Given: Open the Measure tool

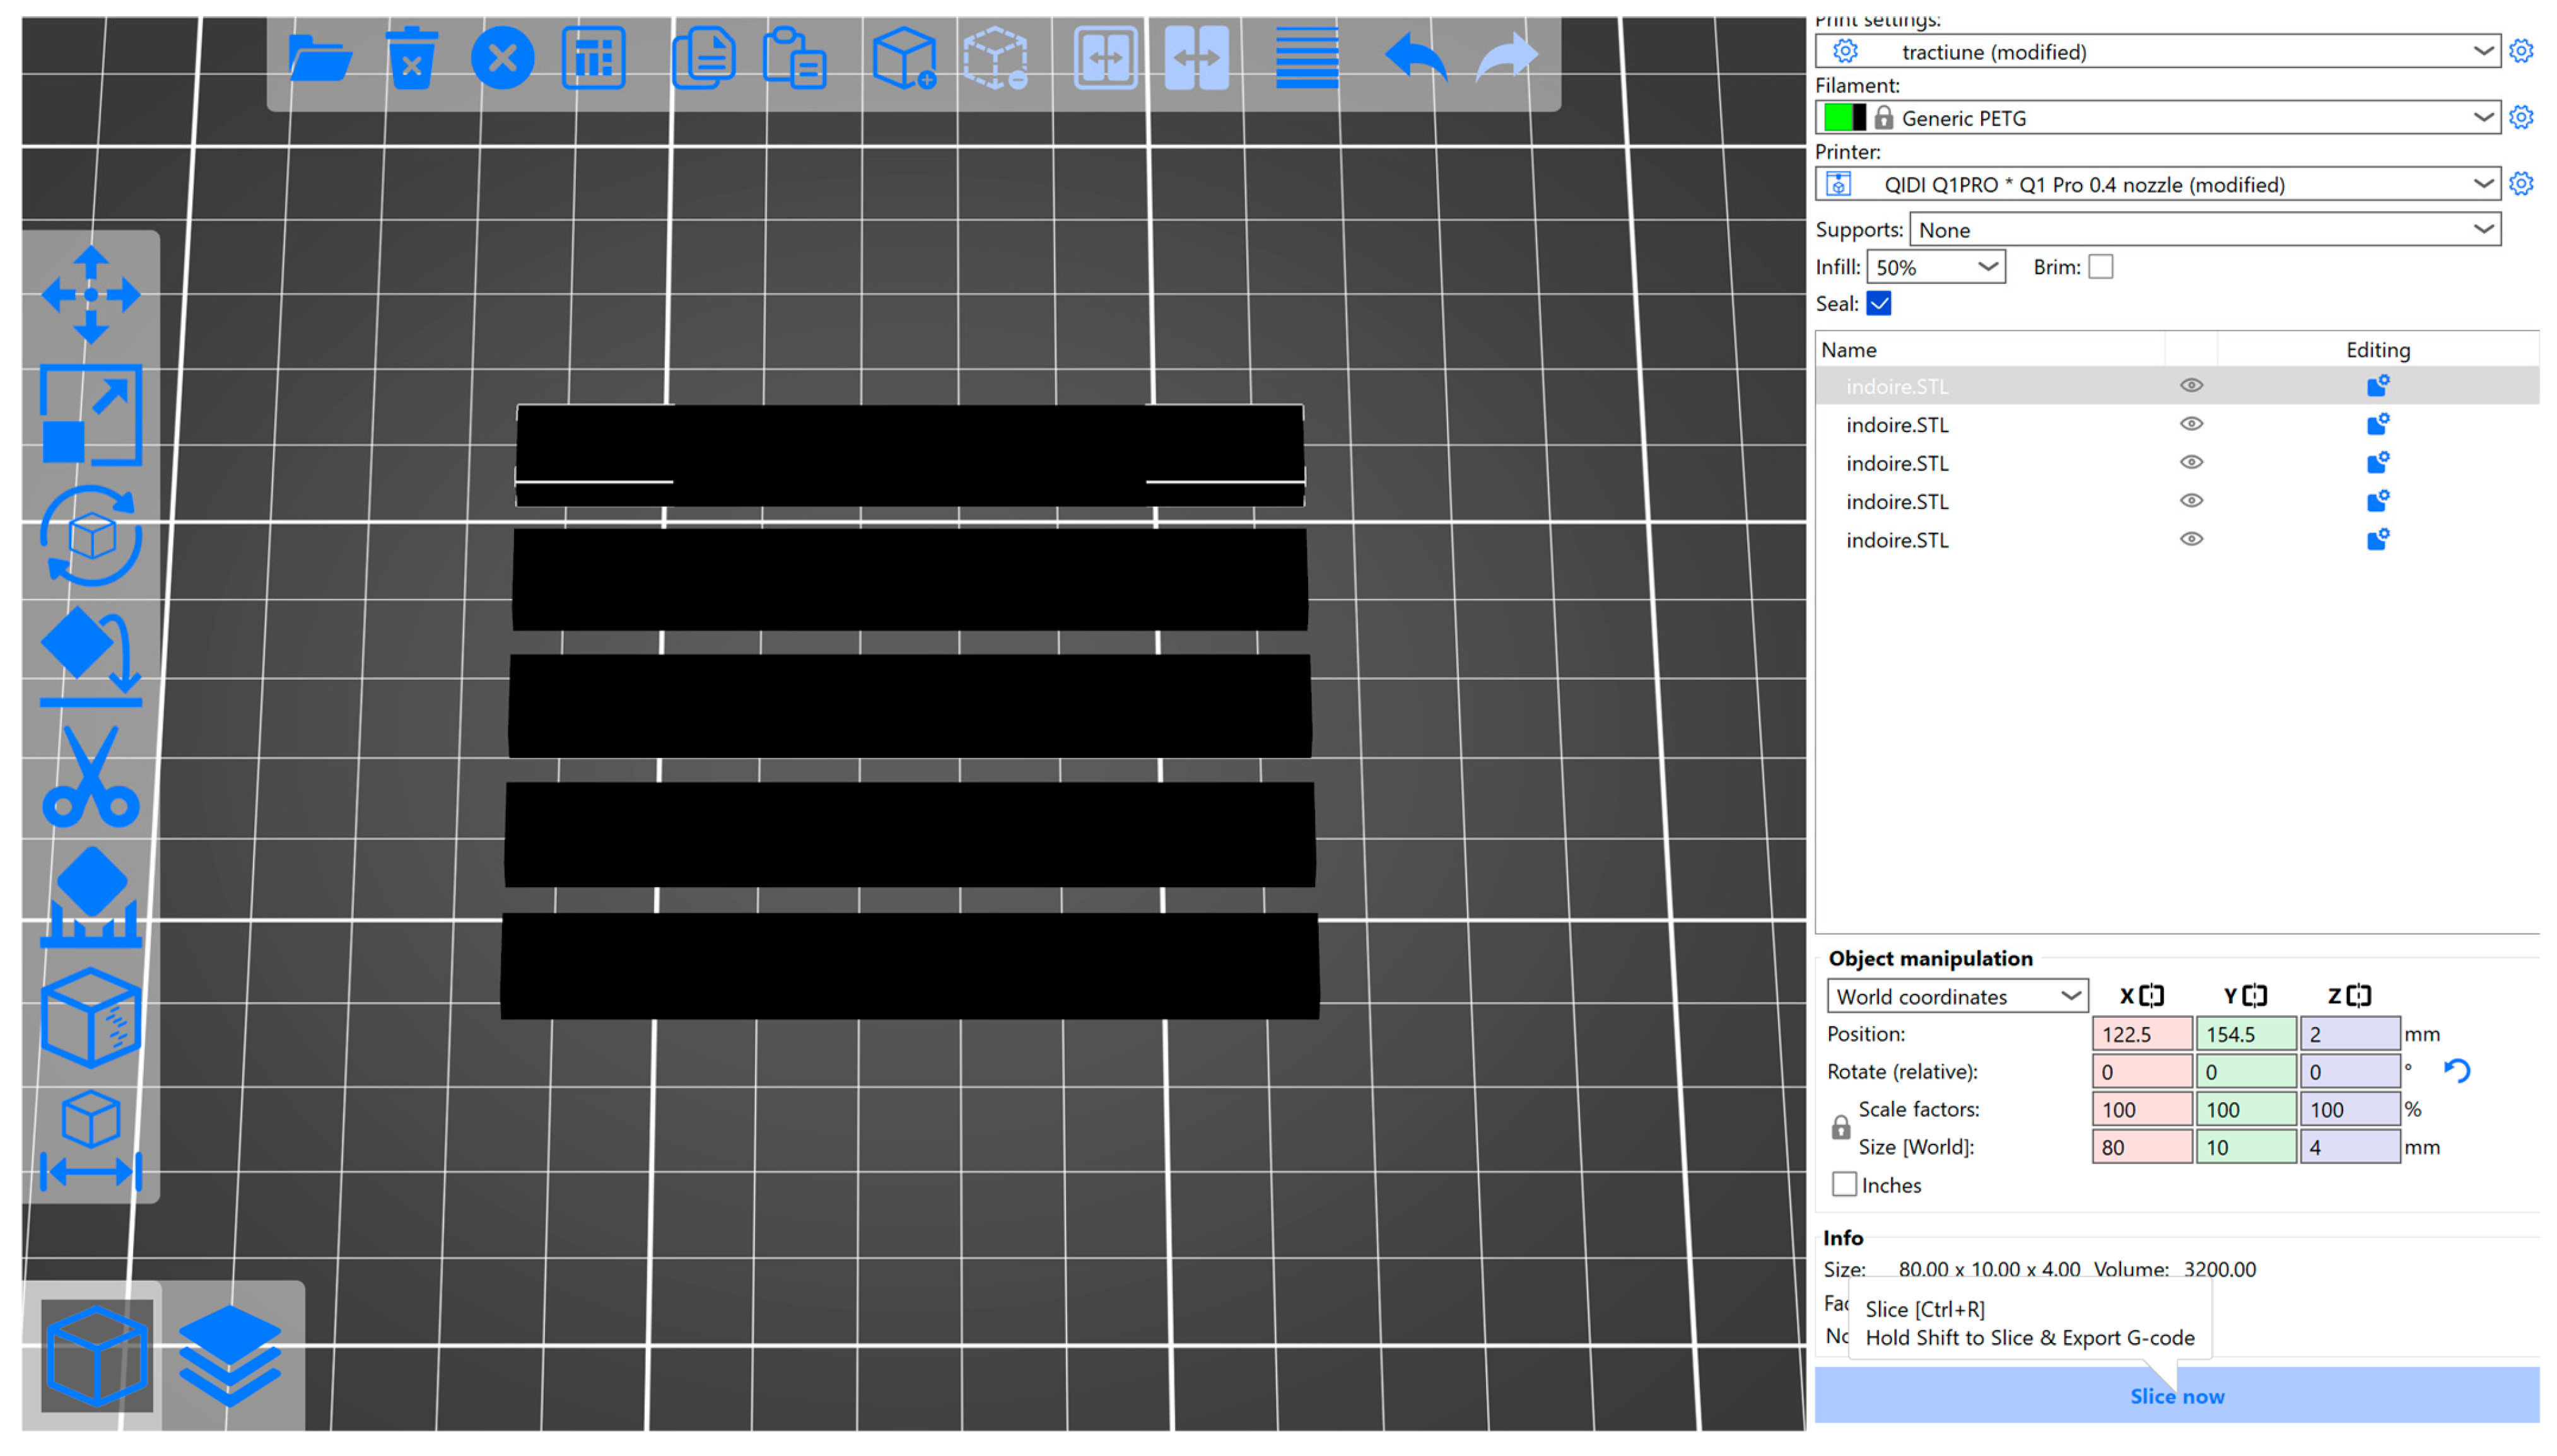Looking at the screenshot, I should (x=91, y=1140).
